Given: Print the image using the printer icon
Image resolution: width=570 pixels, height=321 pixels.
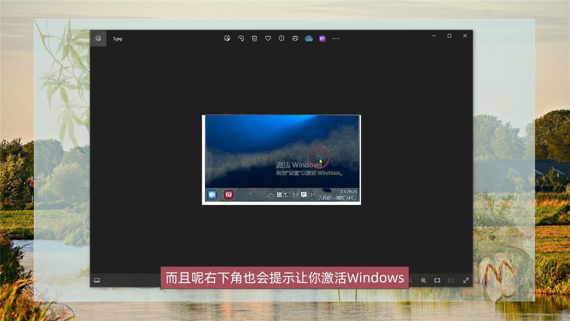Looking at the screenshot, I should [295, 38].
